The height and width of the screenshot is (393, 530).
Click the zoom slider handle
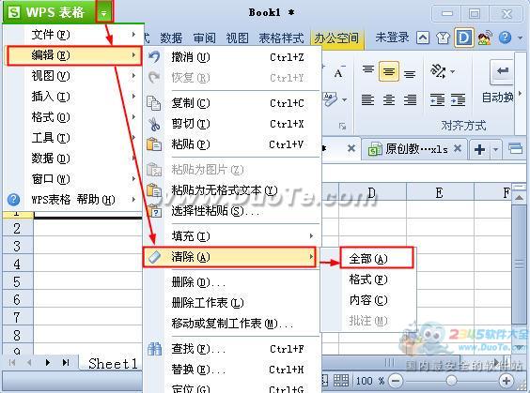click(451, 381)
